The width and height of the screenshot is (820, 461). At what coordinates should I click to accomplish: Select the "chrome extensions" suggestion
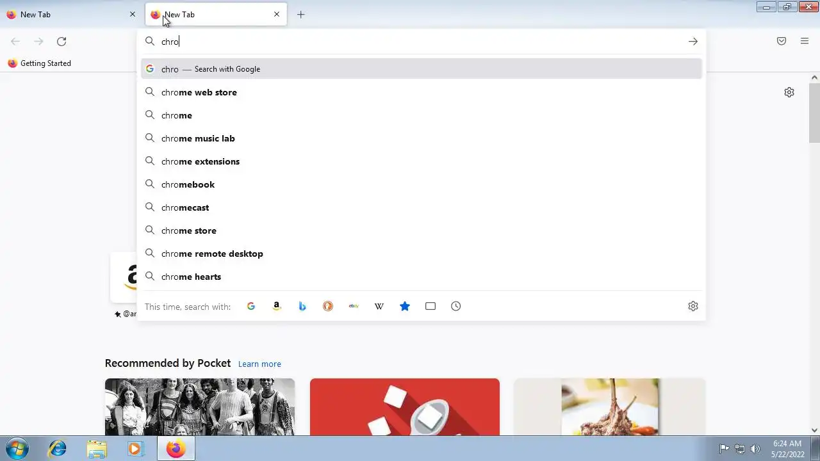coord(422,161)
